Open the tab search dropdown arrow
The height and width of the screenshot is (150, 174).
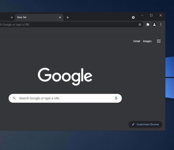tap(133, 18)
